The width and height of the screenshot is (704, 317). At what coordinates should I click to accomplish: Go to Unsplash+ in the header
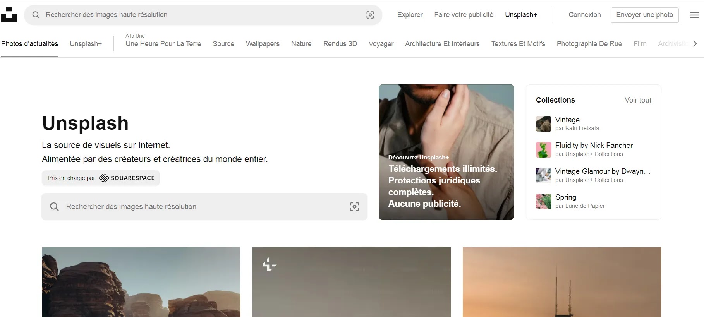tap(521, 15)
